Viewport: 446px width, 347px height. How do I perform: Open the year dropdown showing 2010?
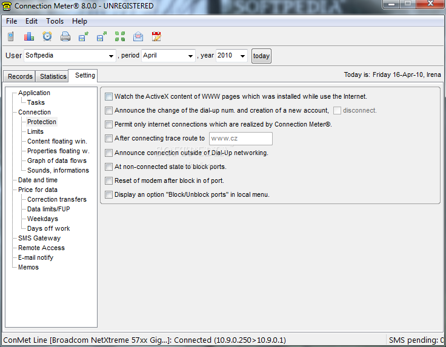point(231,56)
